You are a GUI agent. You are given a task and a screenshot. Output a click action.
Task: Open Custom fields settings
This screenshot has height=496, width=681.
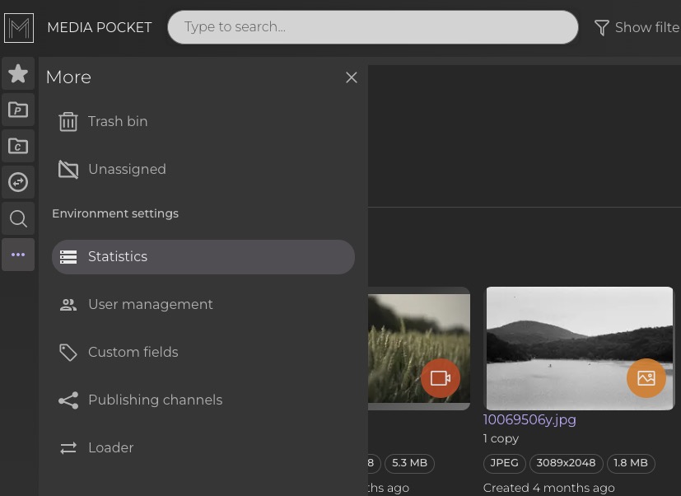[133, 352]
